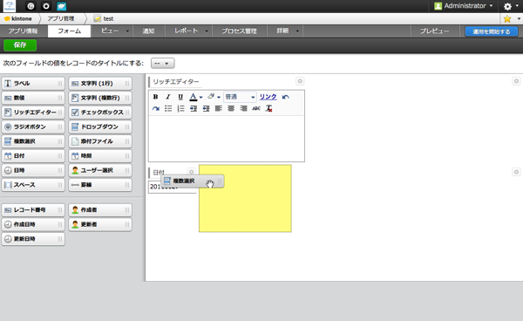
Task: Align text right in rich editor
Action: [244, 108]
